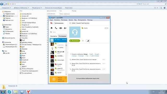The height and width of the screenshot is (94, 167).
Task: Click the Explorer help question mark icon
Action: [165, 8]
